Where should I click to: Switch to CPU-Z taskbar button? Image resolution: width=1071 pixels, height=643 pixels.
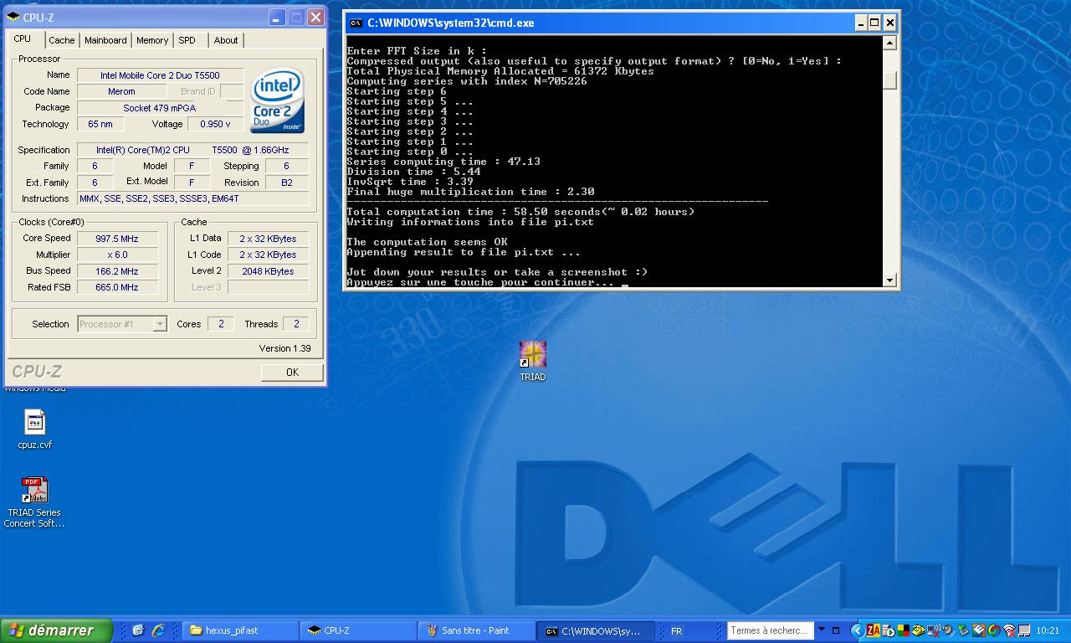(359, 630)
